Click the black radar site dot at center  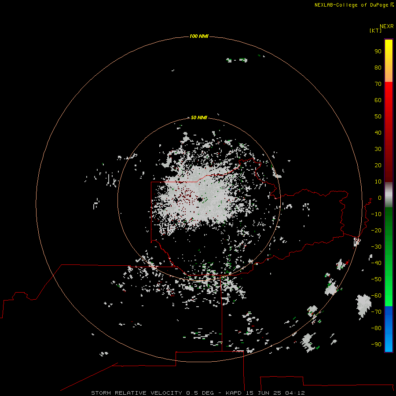click(x=200, y=199)
